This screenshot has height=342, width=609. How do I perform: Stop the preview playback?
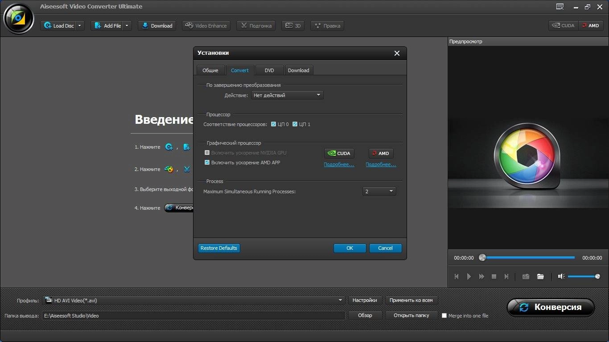[x=494, y=277]
